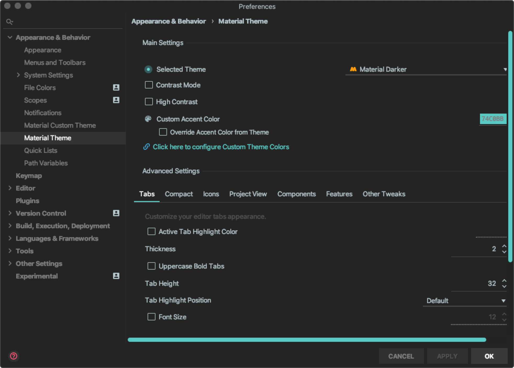Expand Build, Execution, Deployment node
Screen dimensions: 514x368
(10, 226)
